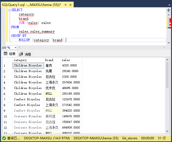
Task: Pin the SQLQuery1.sql tab
Action: point(65,5)
